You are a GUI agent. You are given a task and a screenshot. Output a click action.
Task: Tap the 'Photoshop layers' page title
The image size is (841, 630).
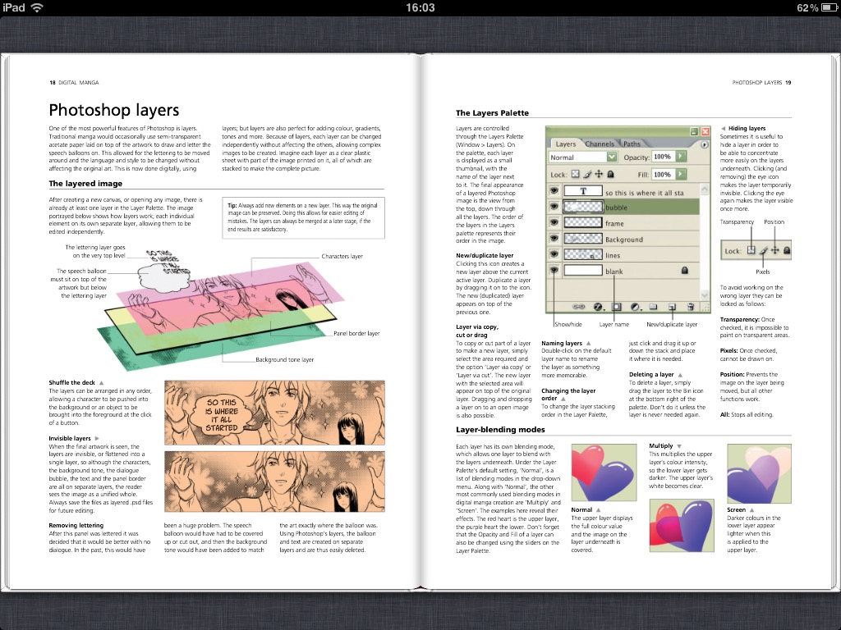(113, 110)
